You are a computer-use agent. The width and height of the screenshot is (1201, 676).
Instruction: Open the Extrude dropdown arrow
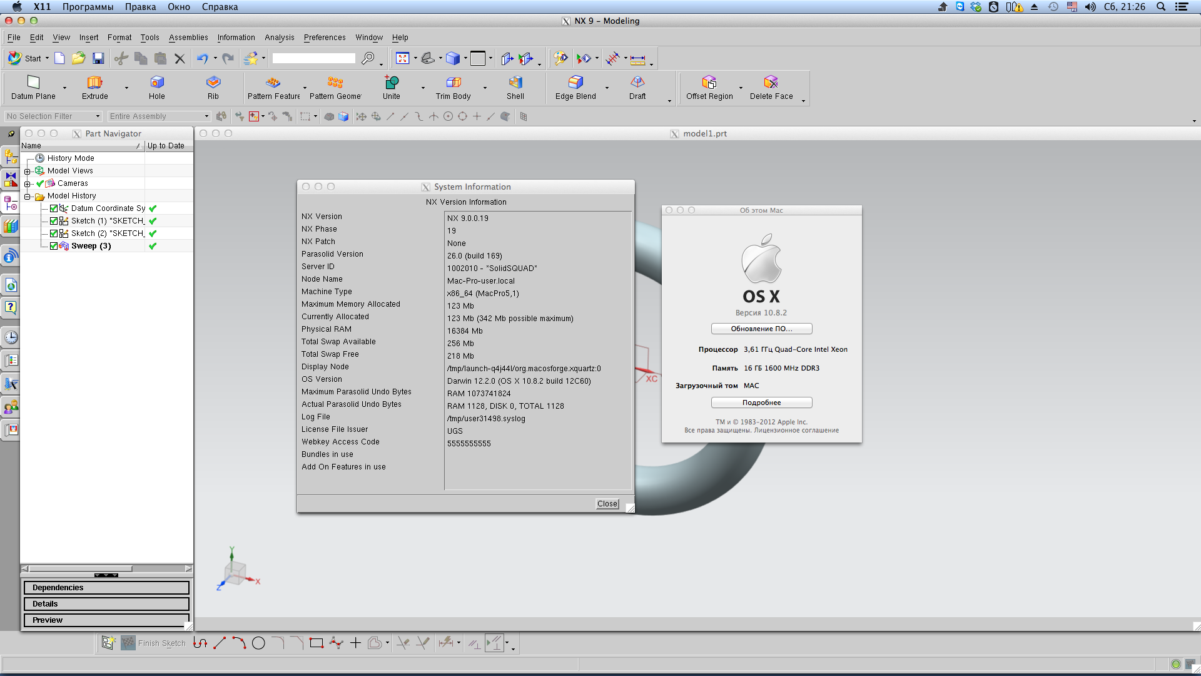click(126, 88)
